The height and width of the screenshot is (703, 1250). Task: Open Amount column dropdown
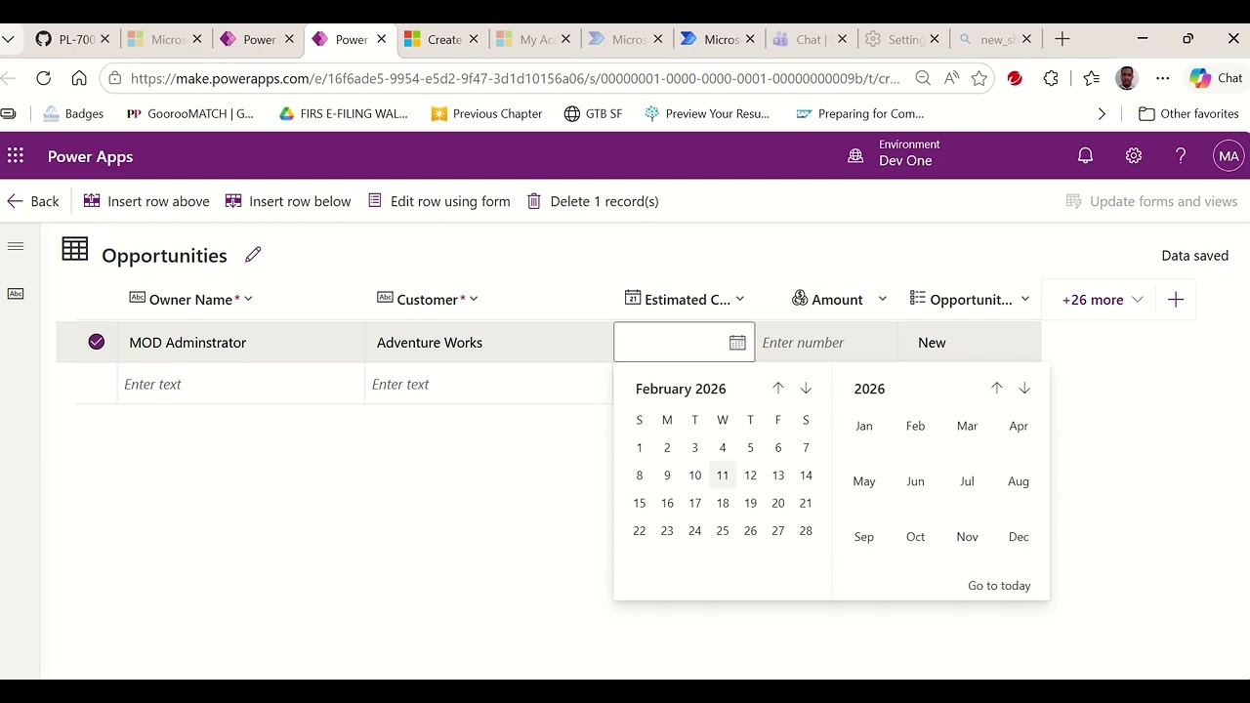point(883,299)
